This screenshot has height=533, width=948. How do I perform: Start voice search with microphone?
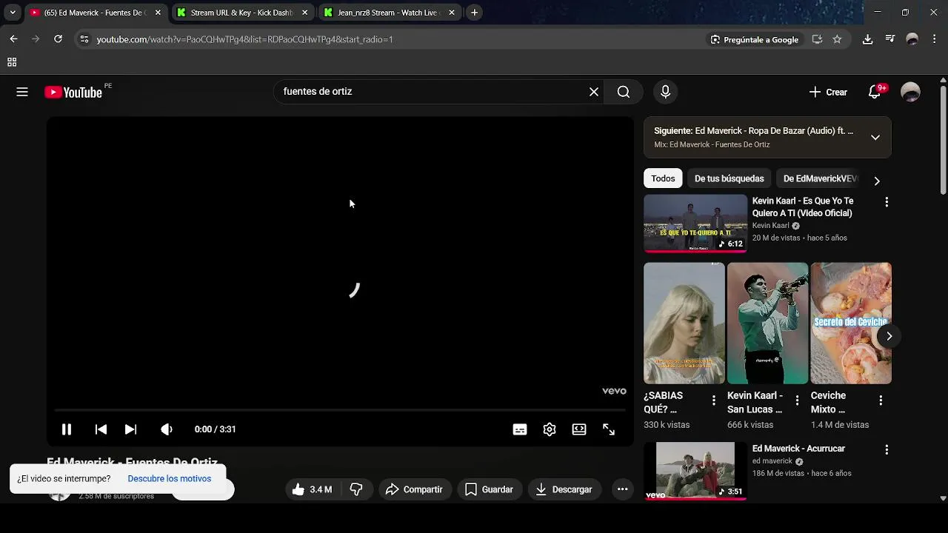665,92
